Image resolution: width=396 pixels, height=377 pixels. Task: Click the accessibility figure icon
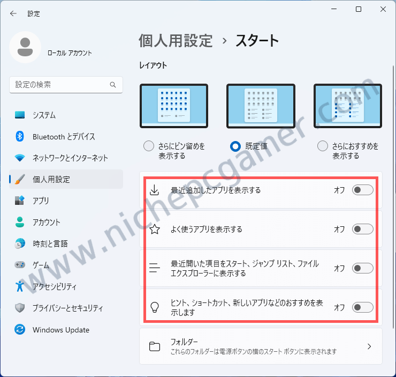click(x=20, y=286)
